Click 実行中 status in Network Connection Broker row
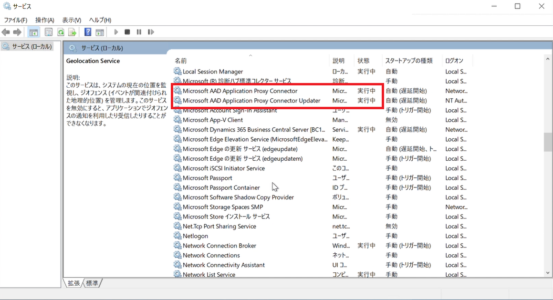Viewport: 553px width, 300px height. coord(366,246)
